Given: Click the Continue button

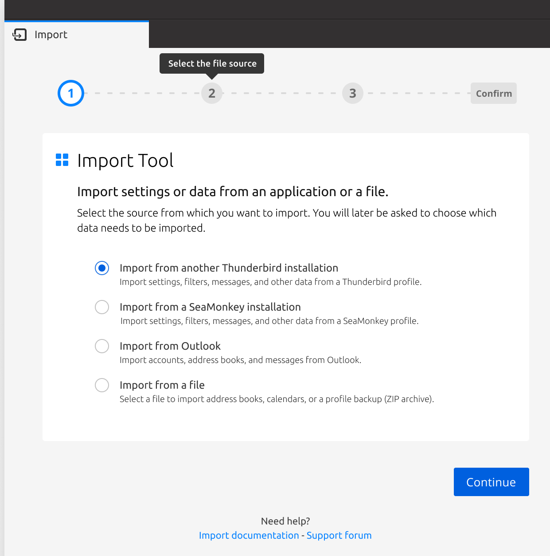Looking at the screenshot, I should pyautogui.click(x=491, y=482).
